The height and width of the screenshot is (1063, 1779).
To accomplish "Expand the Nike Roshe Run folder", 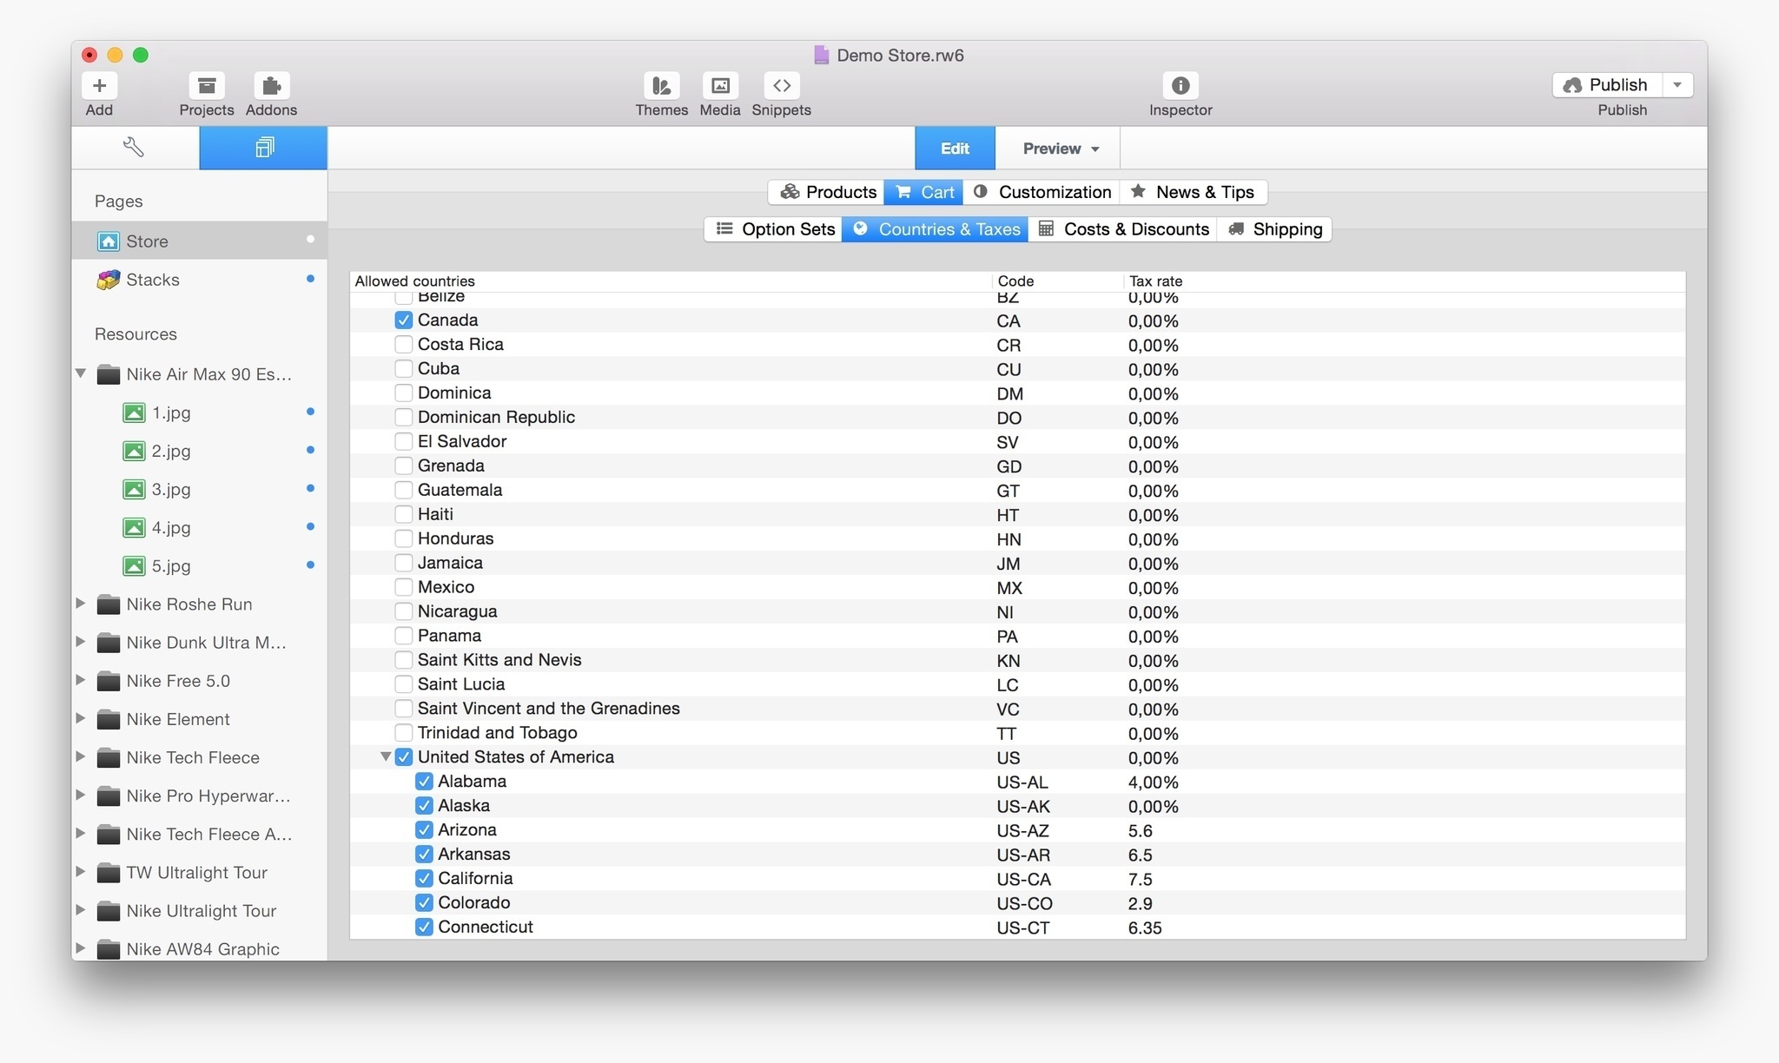I will coord(81,604).
